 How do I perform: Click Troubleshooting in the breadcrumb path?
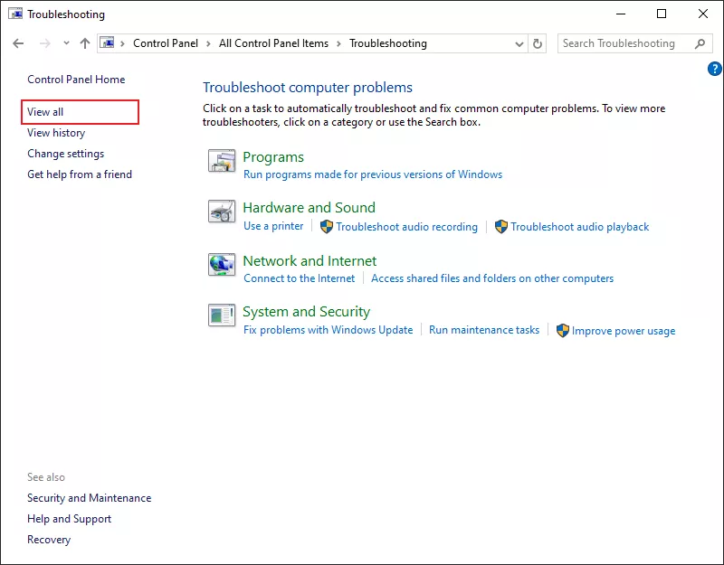pyautogui.click(x=388, y=43)
